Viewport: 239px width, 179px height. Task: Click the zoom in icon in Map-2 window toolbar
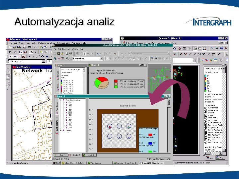point(212,48)
